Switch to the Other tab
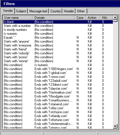Viewport: 120px width, 135px height. pyautogui.click(x=81, y=11)
